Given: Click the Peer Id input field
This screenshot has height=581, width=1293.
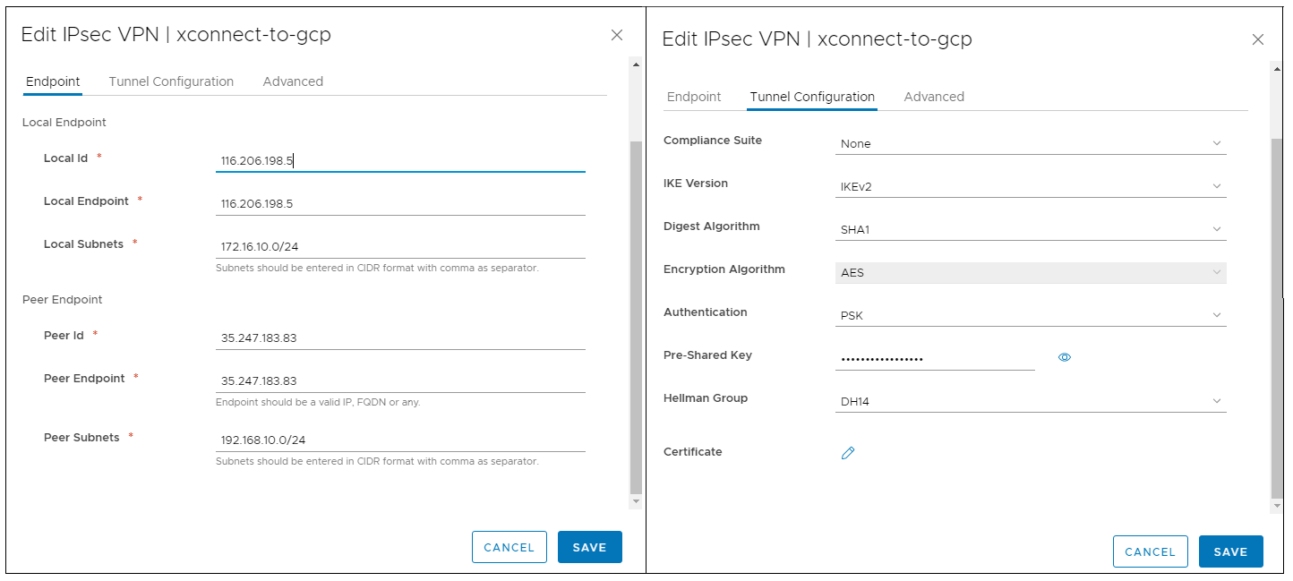Looking at the screenshot, I should 400,338.
